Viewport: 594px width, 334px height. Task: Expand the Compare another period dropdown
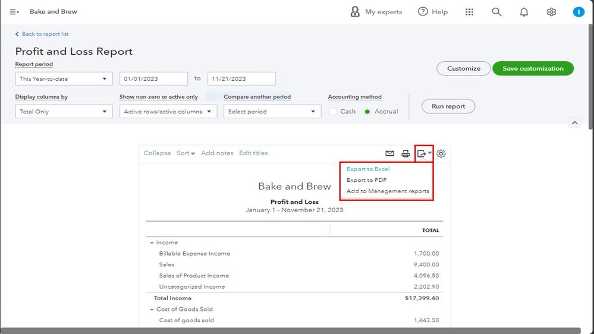click(272, 112)
